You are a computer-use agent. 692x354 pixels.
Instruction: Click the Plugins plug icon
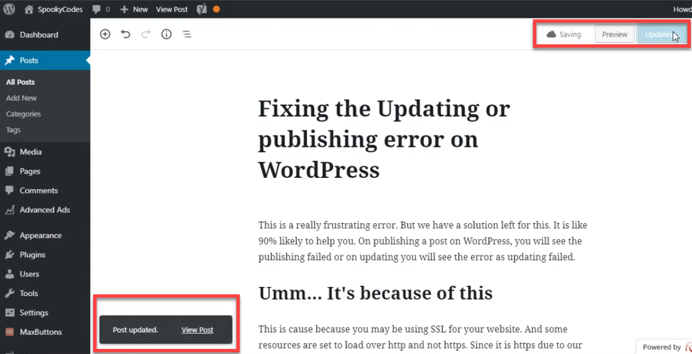(10, 255)
